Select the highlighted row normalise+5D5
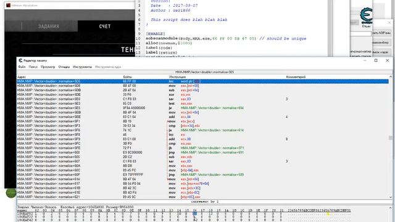This screenshot has height=222, width=395. (202, 81)
